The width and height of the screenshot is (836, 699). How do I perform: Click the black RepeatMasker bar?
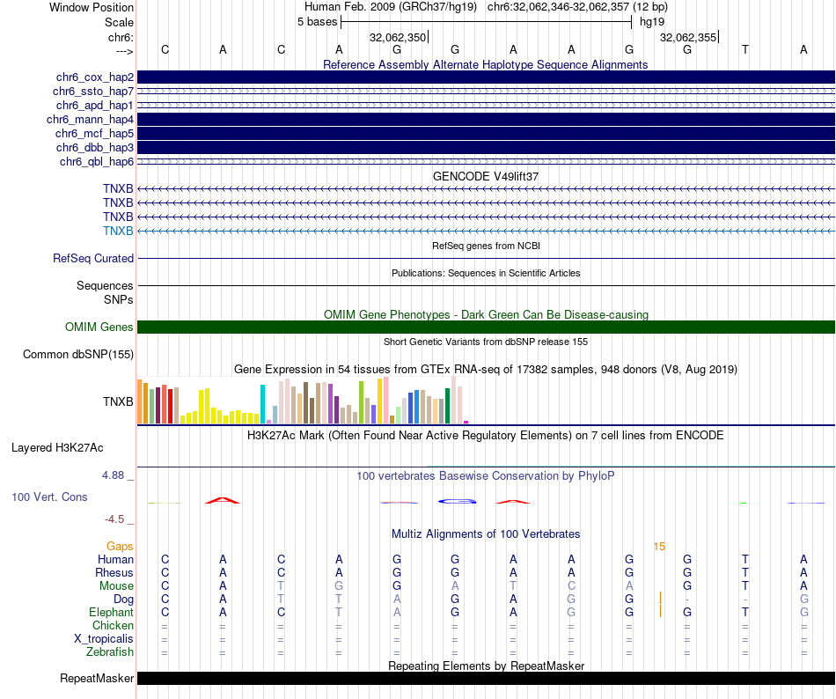click(486, 679)
